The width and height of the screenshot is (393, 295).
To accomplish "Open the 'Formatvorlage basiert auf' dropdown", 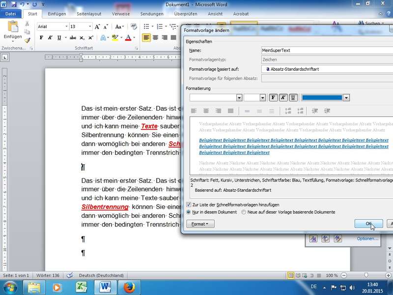I will pos(327,69).
